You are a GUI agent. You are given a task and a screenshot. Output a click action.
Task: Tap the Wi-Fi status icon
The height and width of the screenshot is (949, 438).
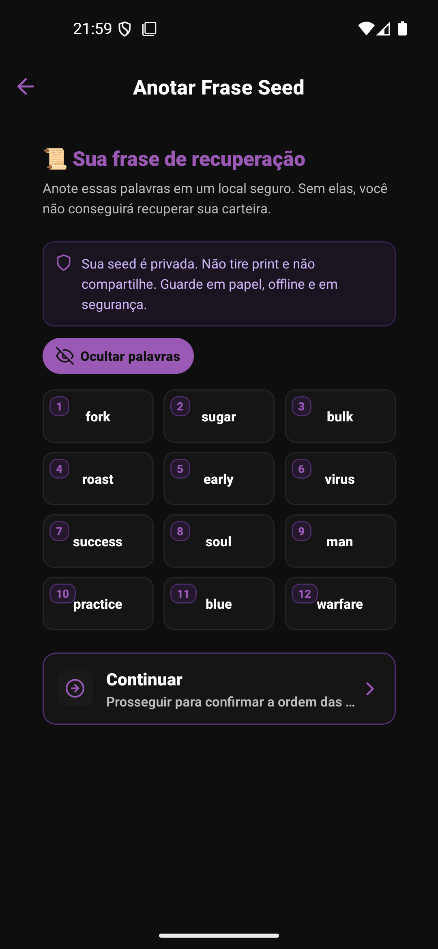pos(365,28)
